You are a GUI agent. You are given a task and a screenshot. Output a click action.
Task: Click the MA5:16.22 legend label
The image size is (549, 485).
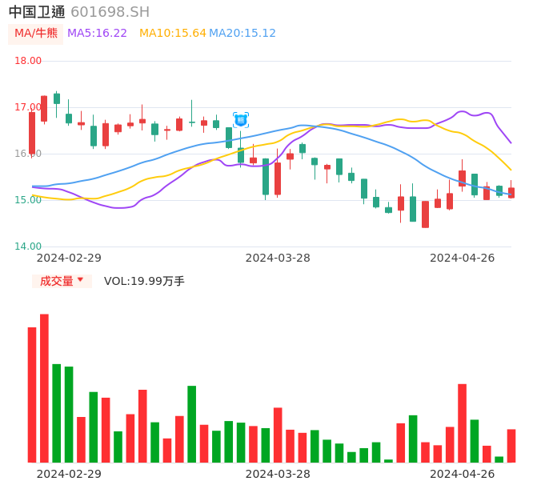[x=97, y=34]
